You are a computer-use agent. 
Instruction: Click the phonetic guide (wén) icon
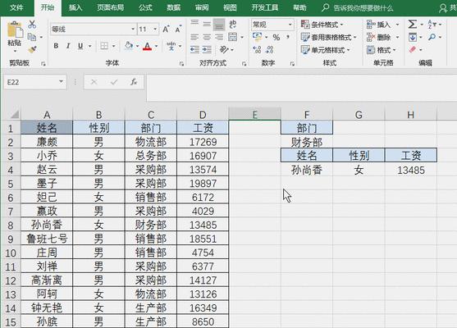pyautogui.click(x=171, y=46)
